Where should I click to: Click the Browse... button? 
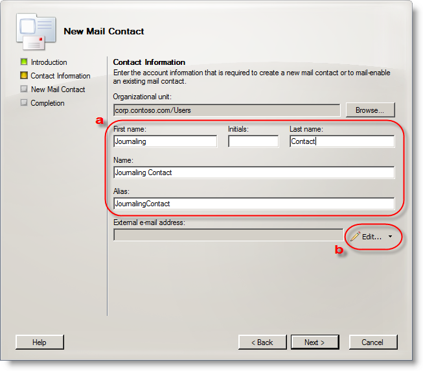tap(370, 110)
